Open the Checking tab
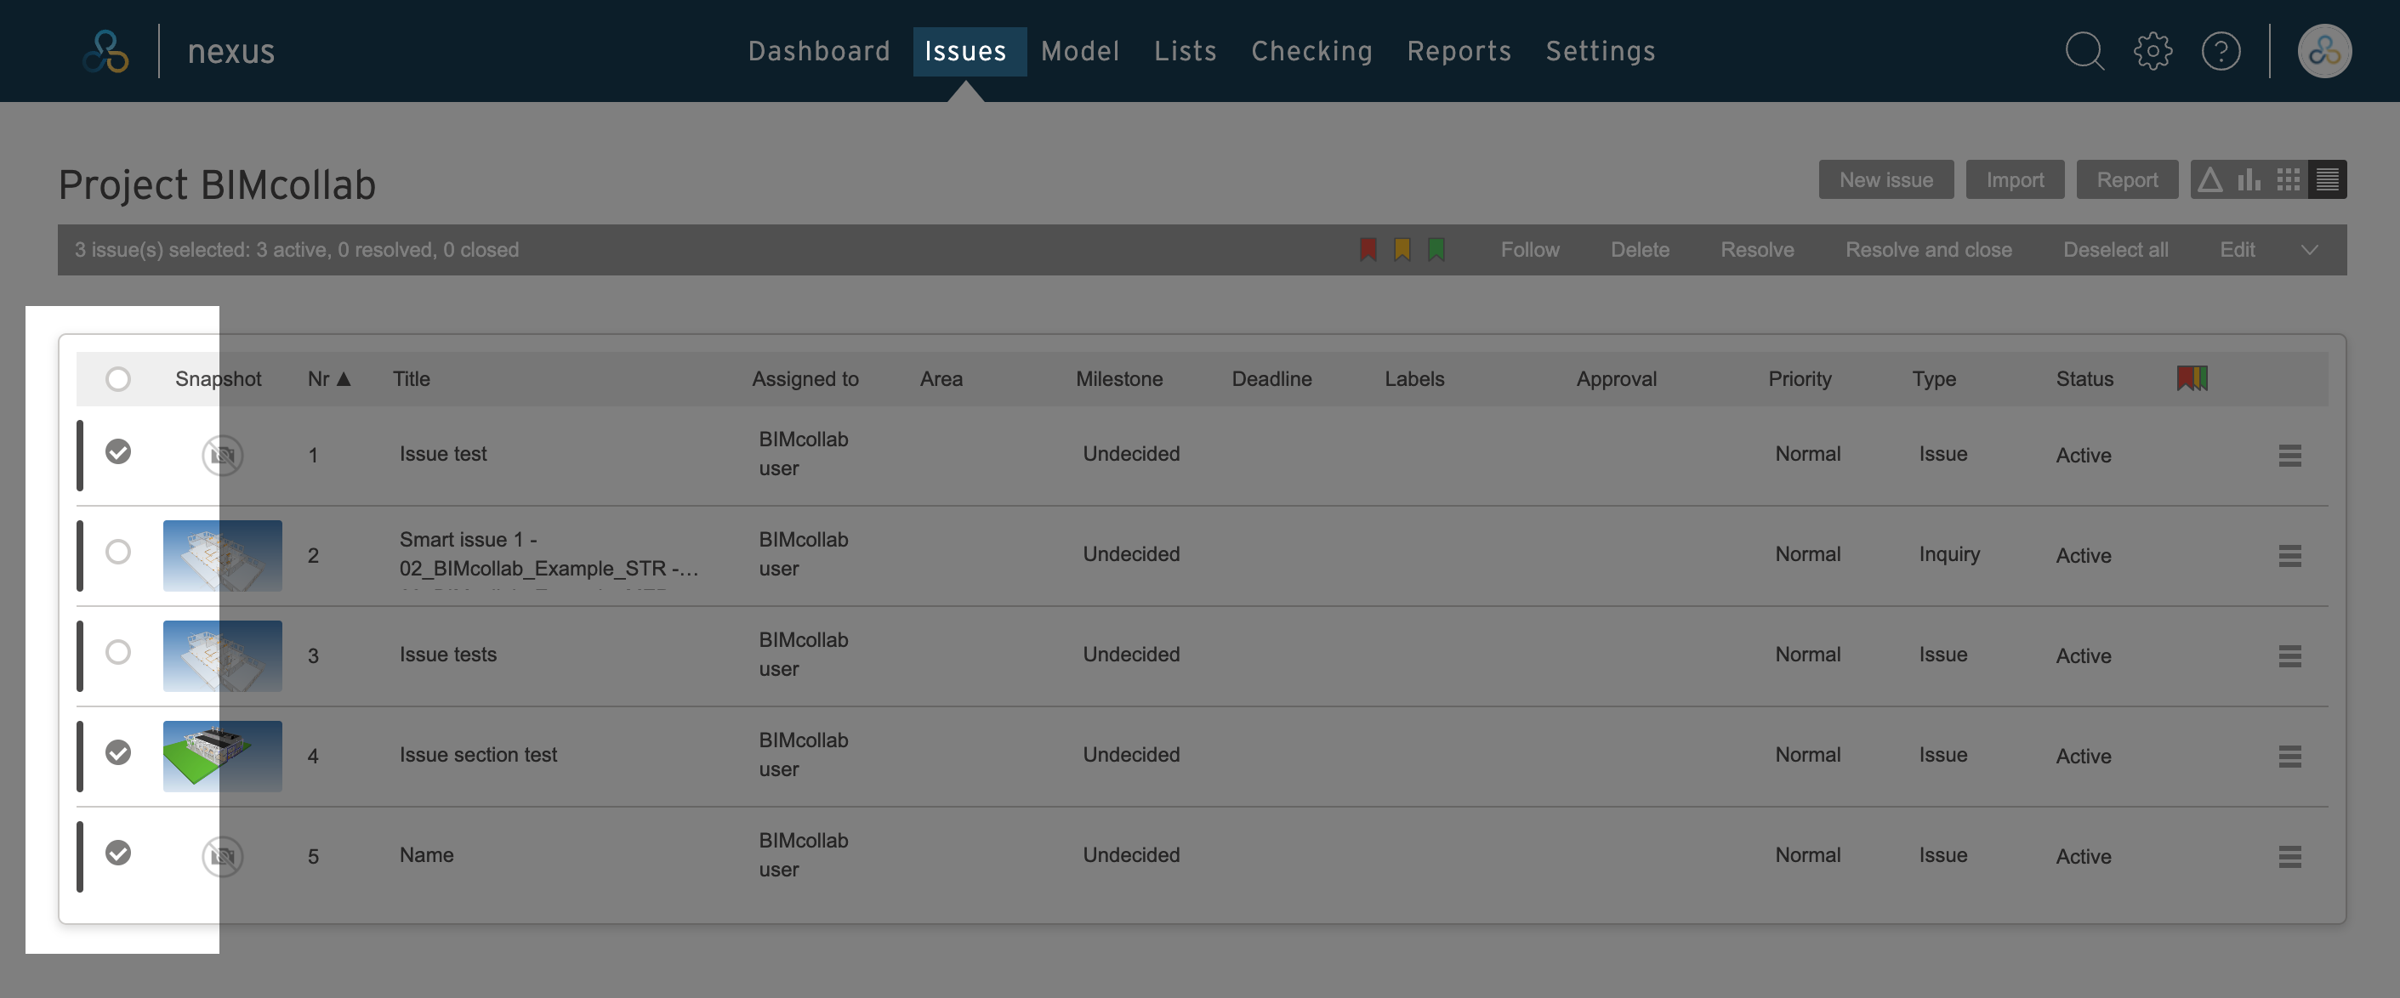The width and height of the screenshot is (2400, 998). [1311, 51]
